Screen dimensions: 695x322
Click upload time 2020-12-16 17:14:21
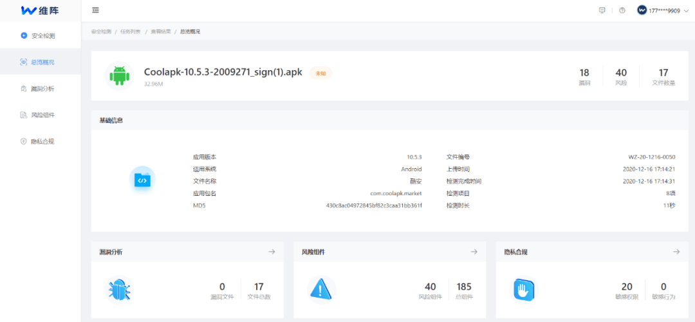point(649,169)
